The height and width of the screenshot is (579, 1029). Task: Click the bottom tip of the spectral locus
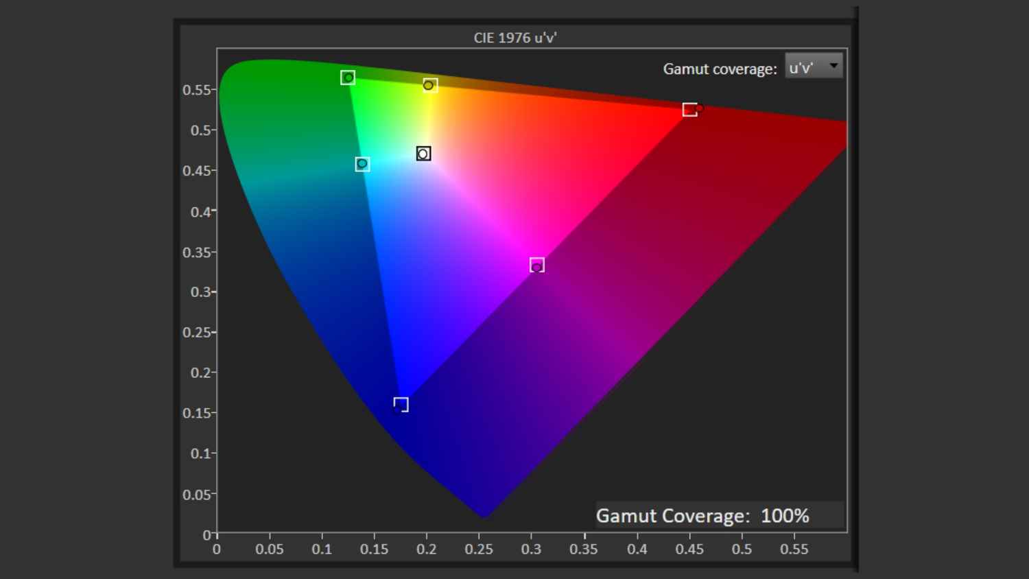484,516
